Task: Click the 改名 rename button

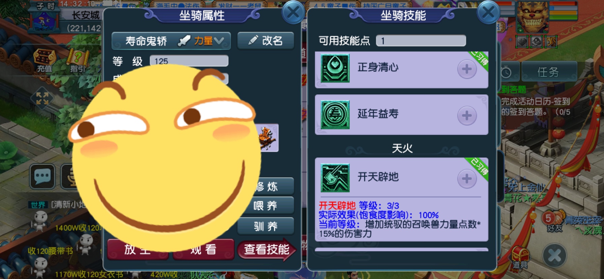Action: tap(266, 41)
